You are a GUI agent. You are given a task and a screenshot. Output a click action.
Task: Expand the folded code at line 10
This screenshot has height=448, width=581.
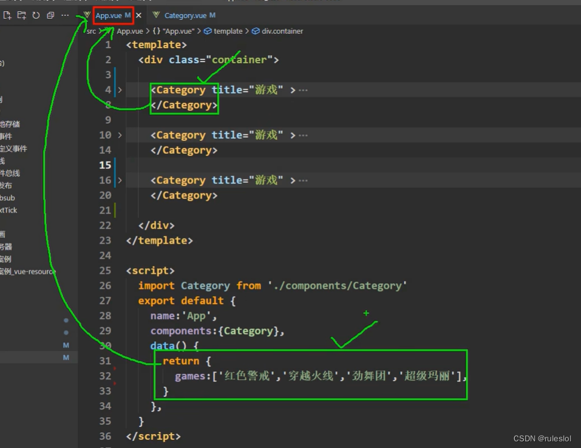click(x=120, y=135)
